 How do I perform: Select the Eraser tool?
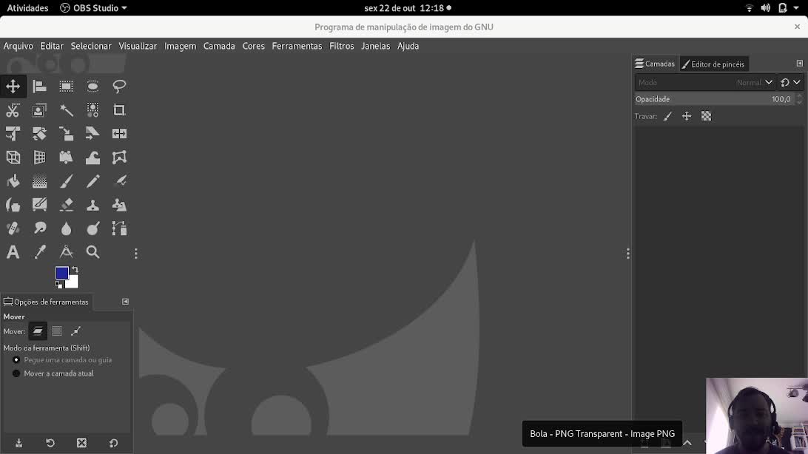(x=66, y=205)
